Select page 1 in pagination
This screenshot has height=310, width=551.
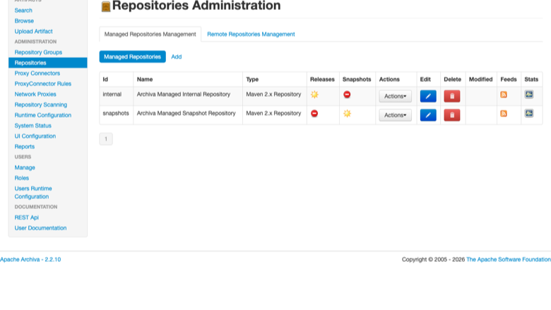pos(106,139)
